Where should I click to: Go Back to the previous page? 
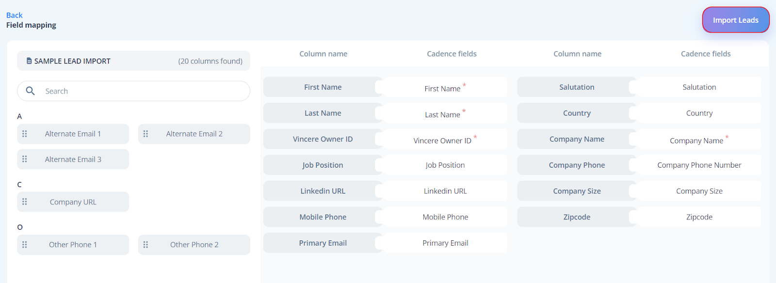click(x=15, y=15)
